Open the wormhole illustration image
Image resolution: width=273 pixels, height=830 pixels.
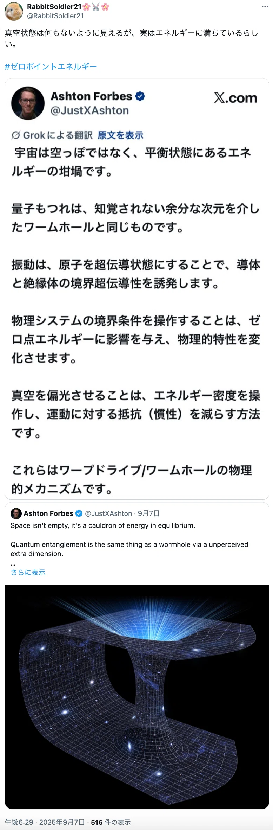click(137, 697)
